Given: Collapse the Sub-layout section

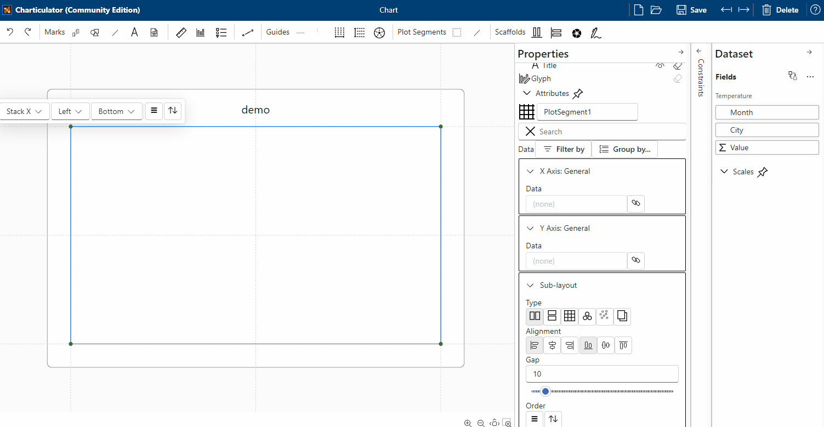Looking at the screenshot, I should 530,285.
